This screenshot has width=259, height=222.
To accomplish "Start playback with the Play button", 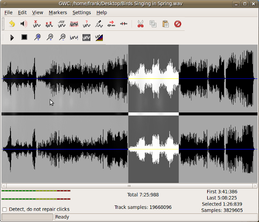I will [x=12, y=38].
